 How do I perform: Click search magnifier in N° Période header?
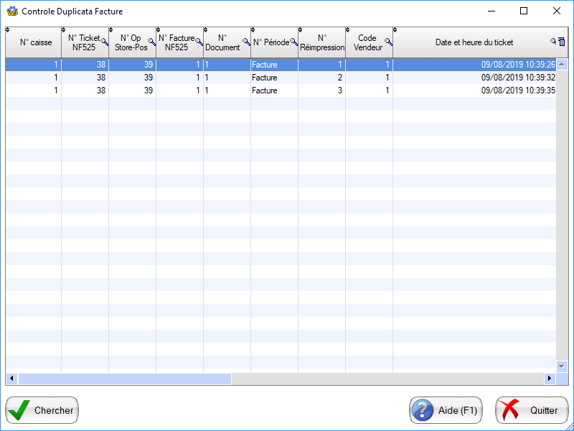pos(293,42)
